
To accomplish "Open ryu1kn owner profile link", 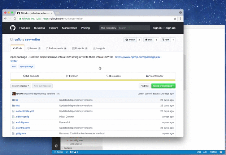I will [18, 39].
